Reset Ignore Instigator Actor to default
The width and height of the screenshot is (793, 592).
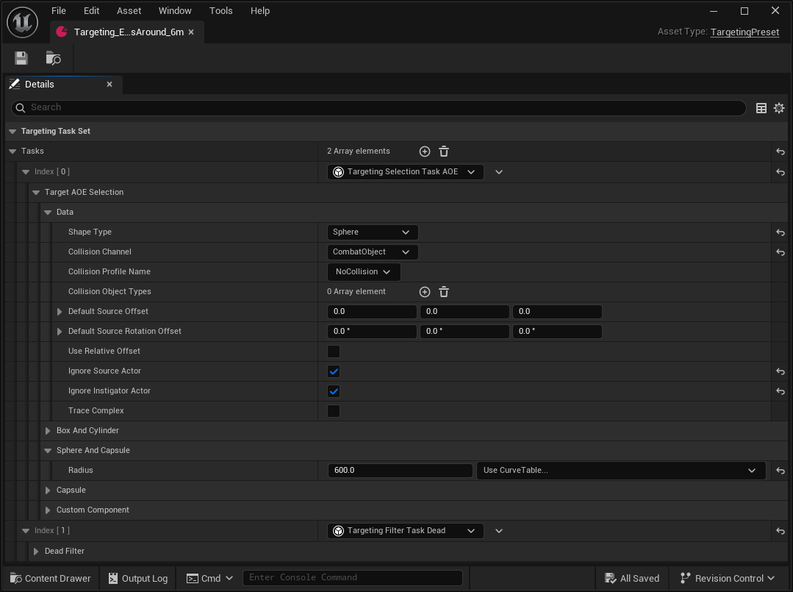[x=781, y=391]
